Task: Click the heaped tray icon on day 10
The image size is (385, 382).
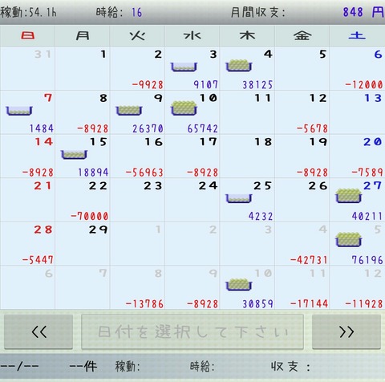Action: 184,108
